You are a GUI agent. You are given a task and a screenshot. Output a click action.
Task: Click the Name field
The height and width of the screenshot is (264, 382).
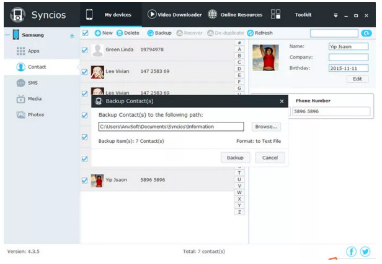(349, 46)
